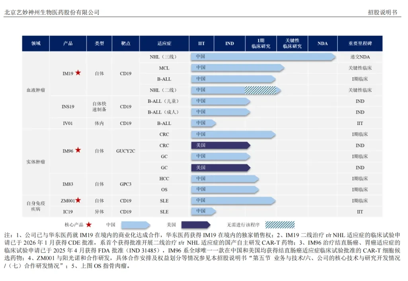The height and width of the screenshot is (281, 408).
Task: Click the dark navy 美国 legend swatch
Action: 196,224
